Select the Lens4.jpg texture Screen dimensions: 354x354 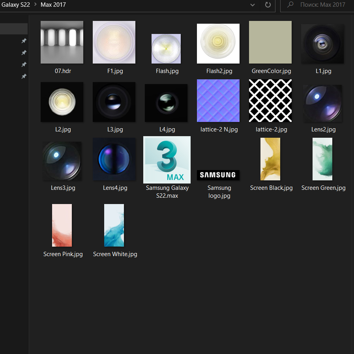click(x=114, y=159)
